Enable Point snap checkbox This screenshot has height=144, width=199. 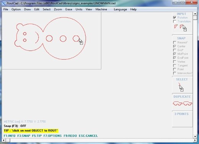(175, 69)
